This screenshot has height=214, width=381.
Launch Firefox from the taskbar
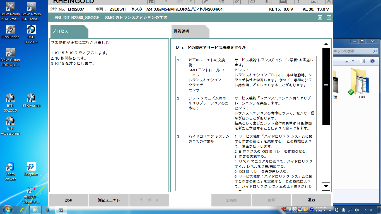tap(48, 210)
